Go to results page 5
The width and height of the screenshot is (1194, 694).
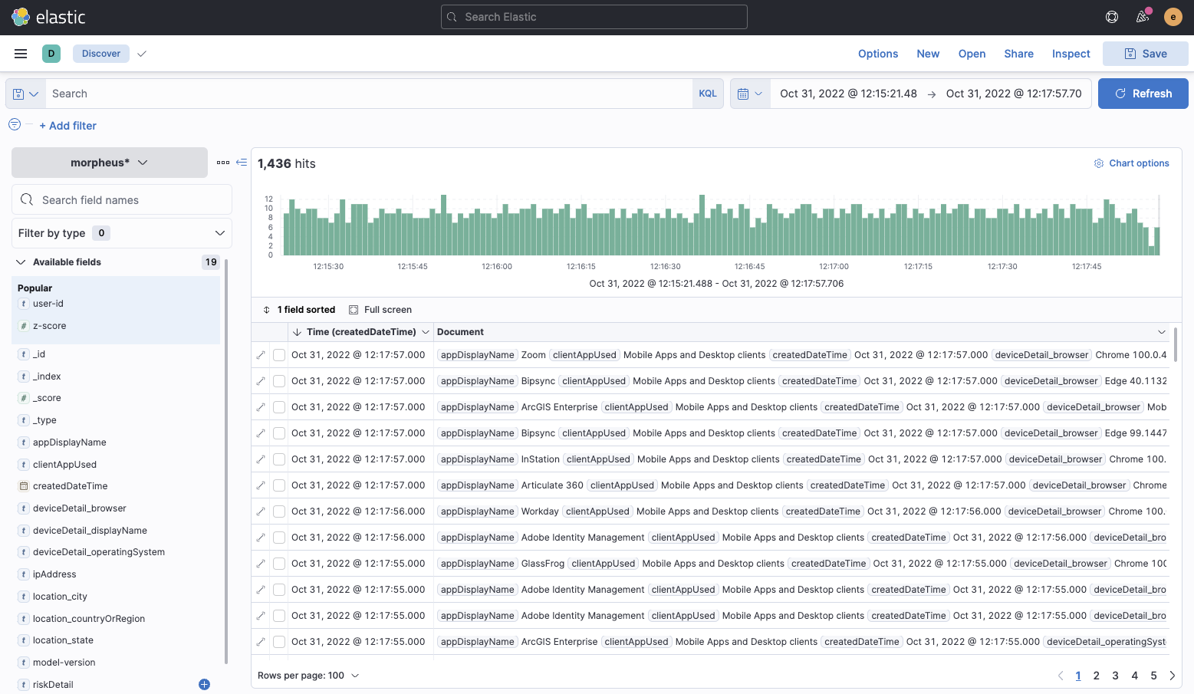pos(1153,676)
